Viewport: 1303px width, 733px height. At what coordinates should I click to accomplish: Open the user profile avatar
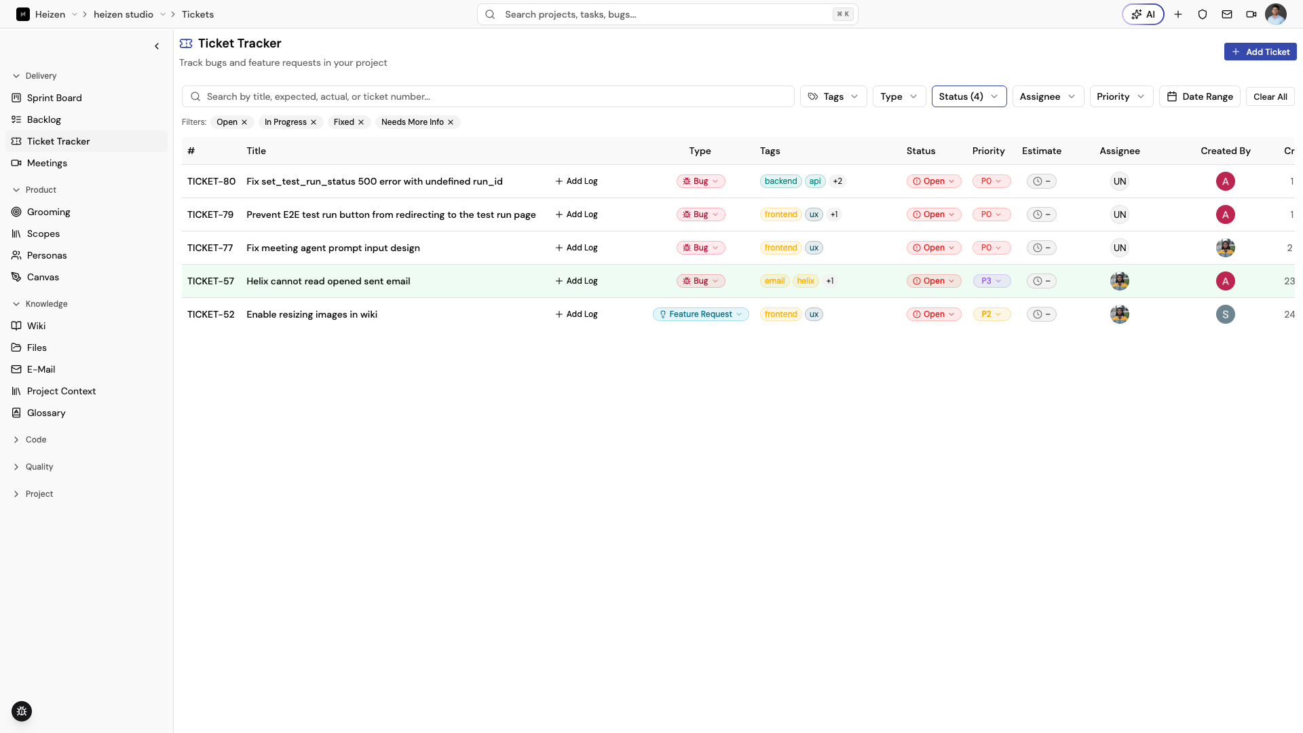click(x=1276, y=14)
